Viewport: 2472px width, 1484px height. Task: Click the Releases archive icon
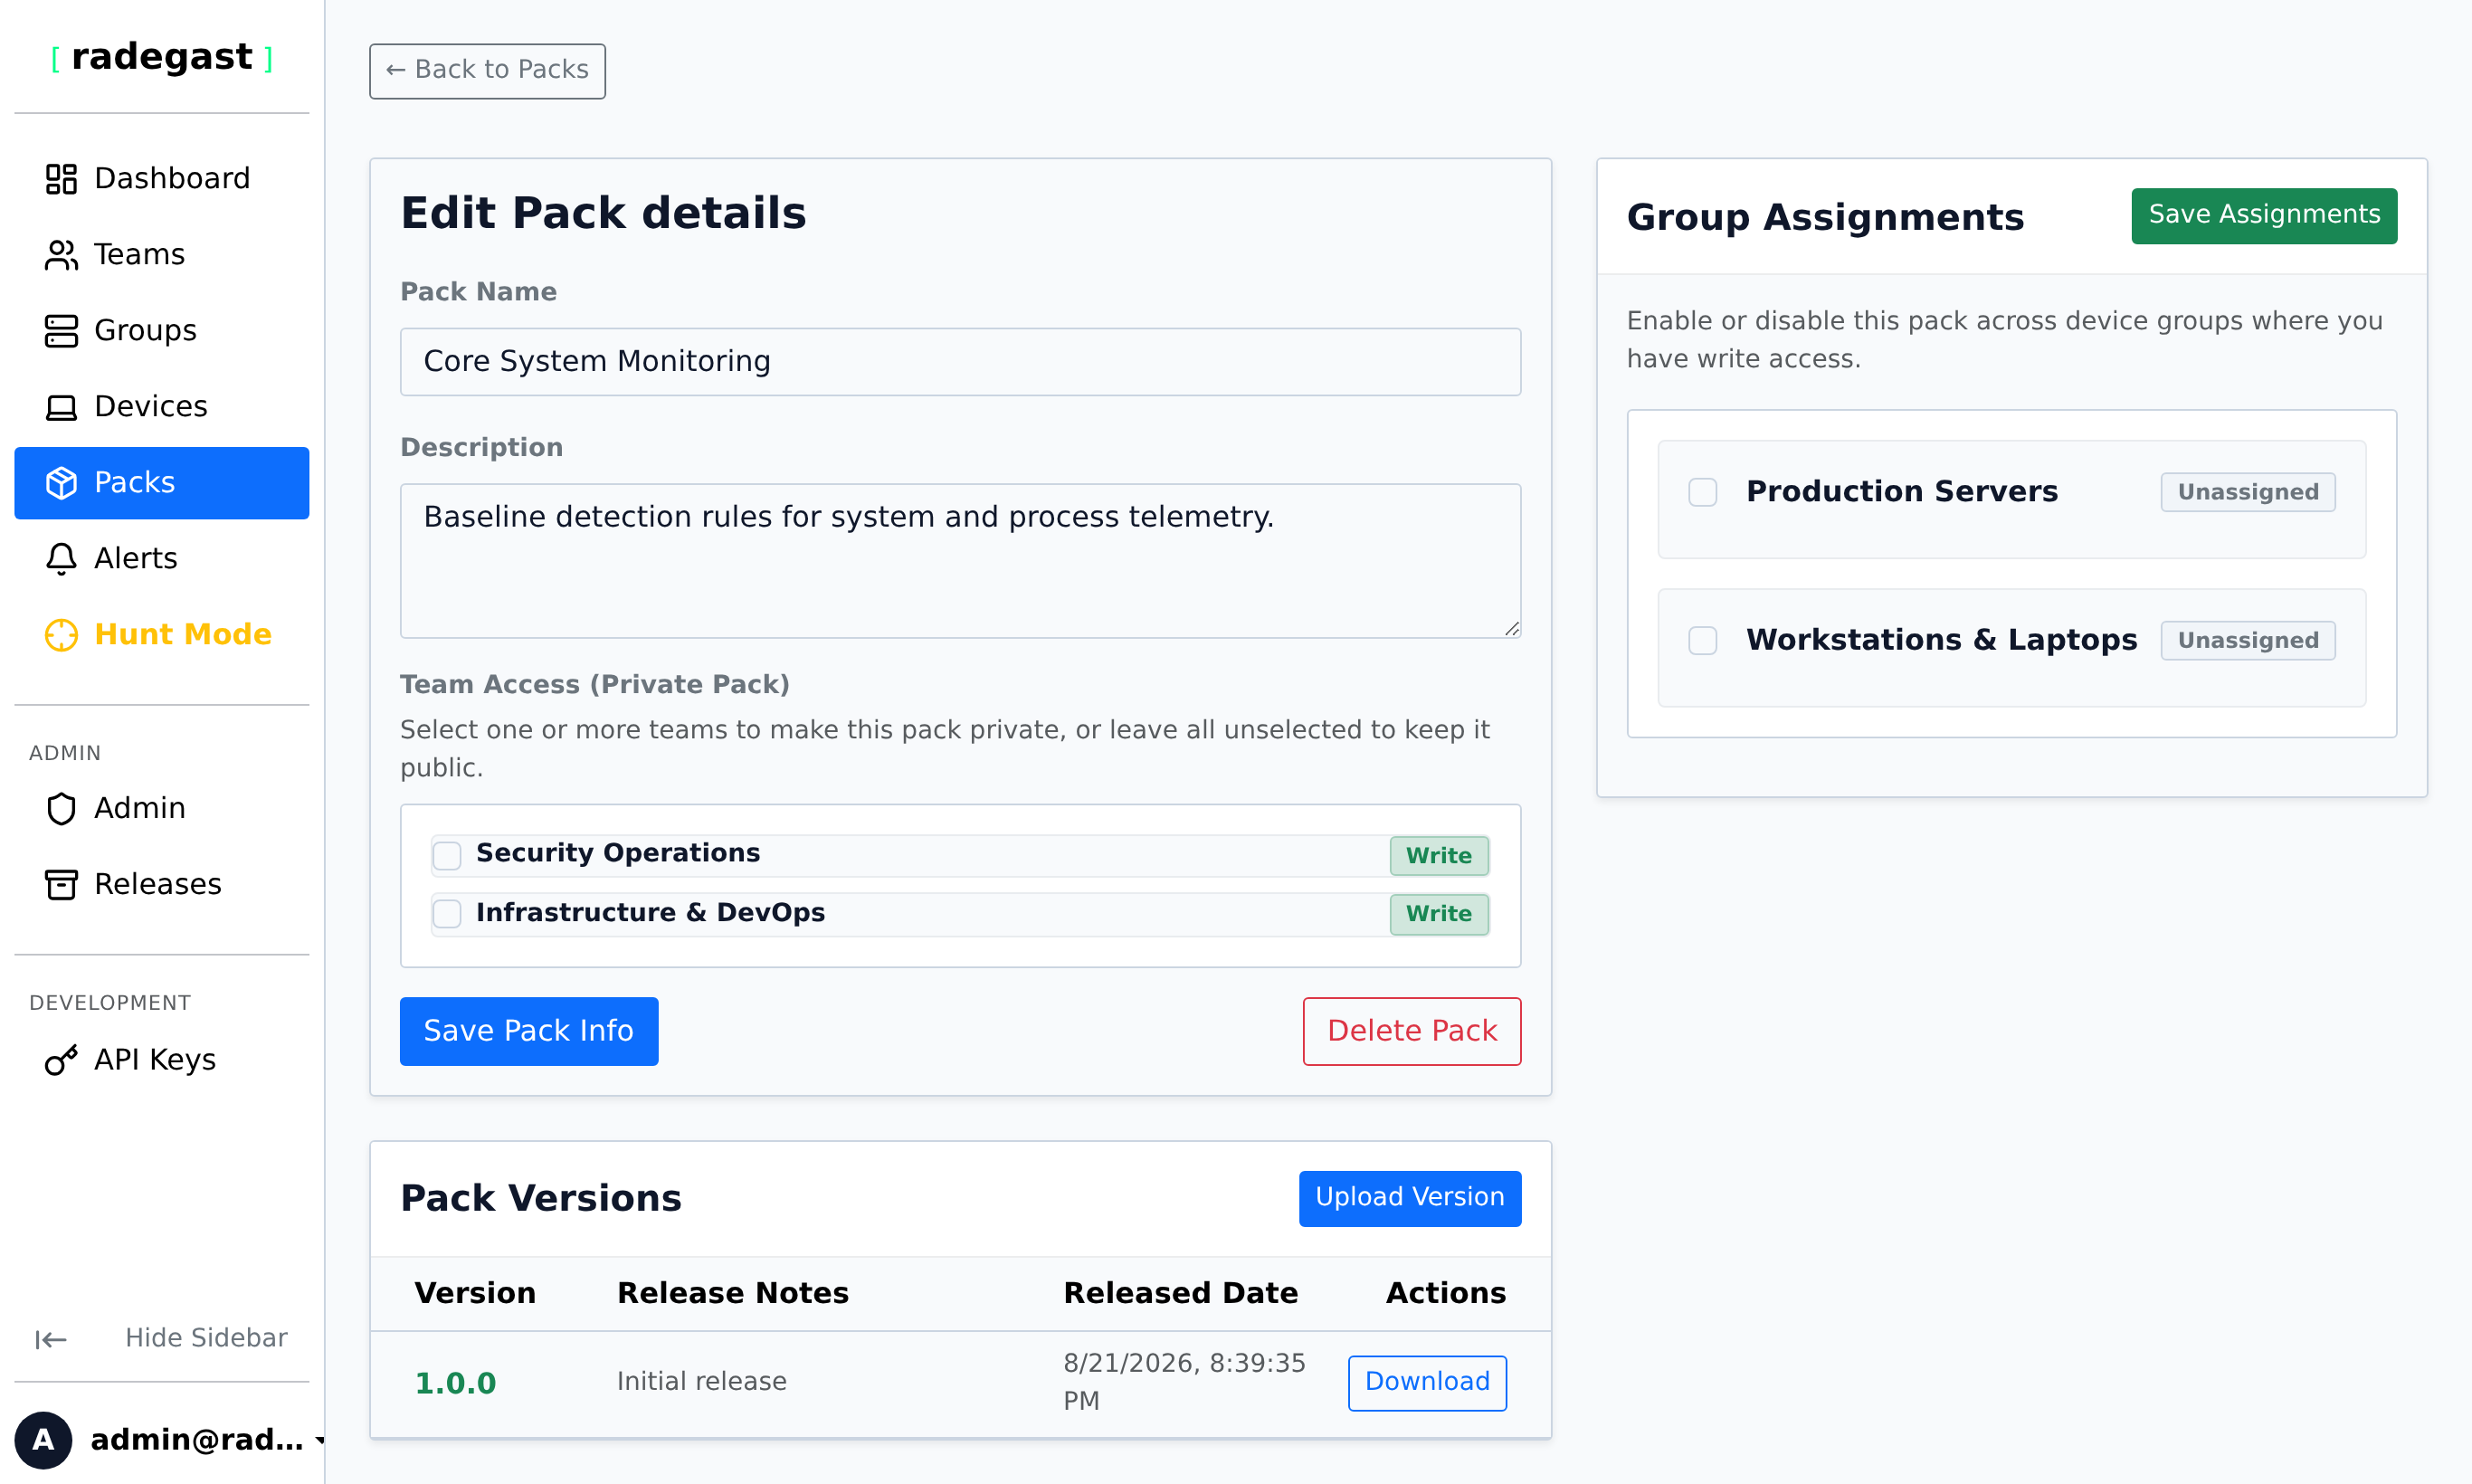click(61, 884)
